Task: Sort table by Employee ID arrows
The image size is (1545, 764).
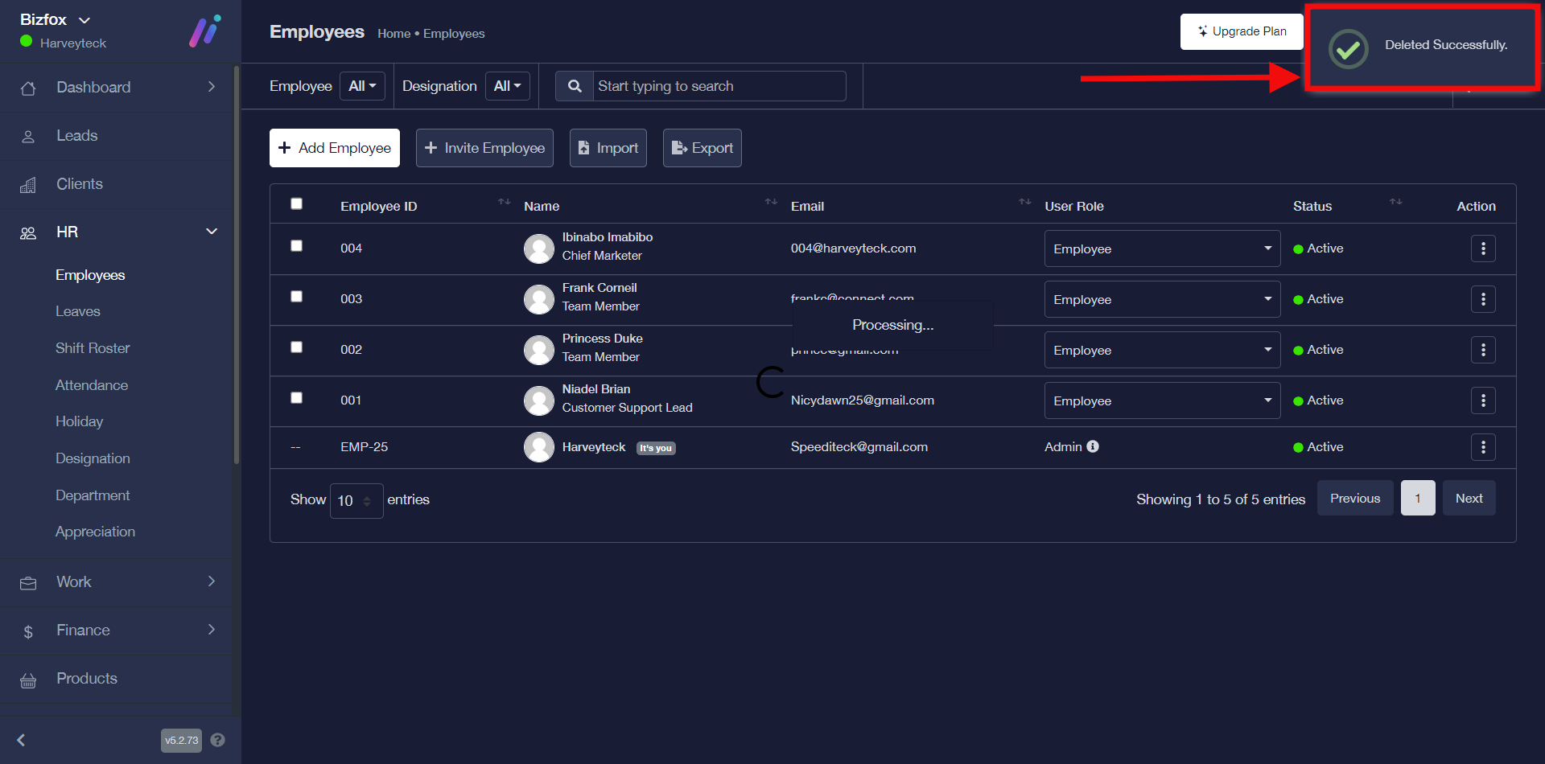Action: pyautogui.click(x=504, y=202)
